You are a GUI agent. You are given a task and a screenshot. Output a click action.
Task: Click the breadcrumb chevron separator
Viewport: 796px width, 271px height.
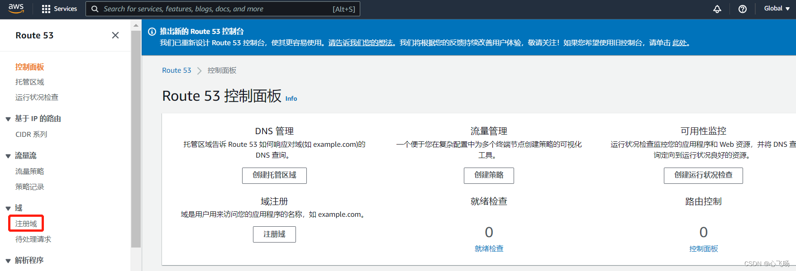199,71
